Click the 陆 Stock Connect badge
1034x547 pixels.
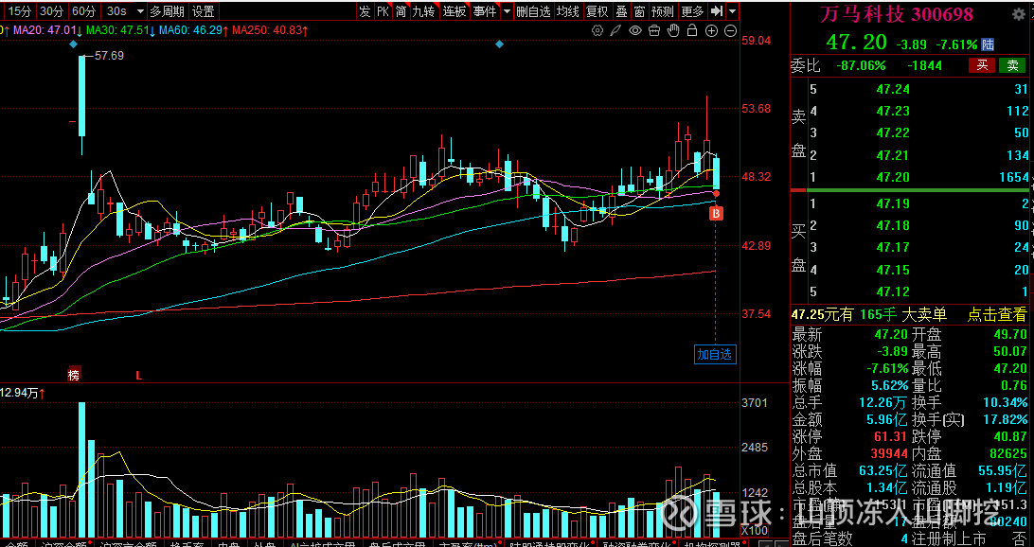click(x=988, y=44)
